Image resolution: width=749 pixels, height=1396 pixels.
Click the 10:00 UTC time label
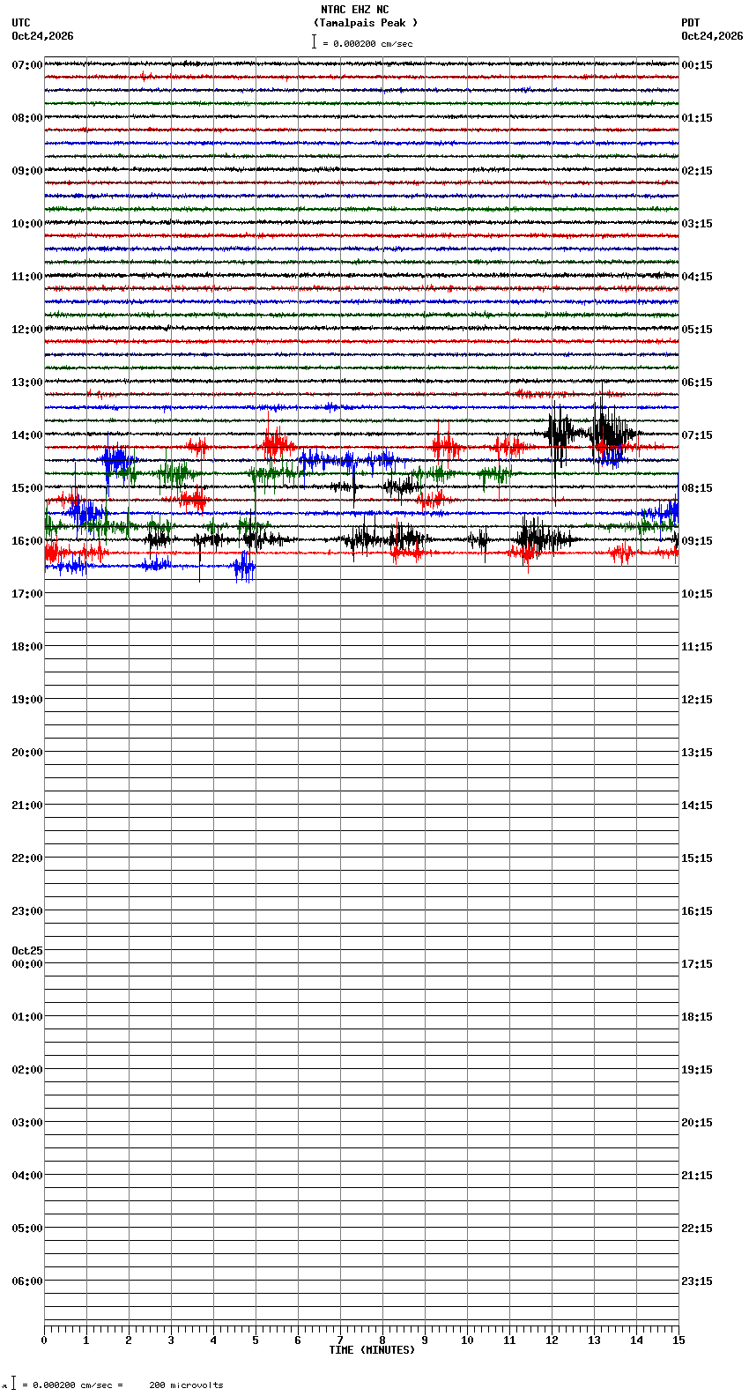tap(27, 224)
